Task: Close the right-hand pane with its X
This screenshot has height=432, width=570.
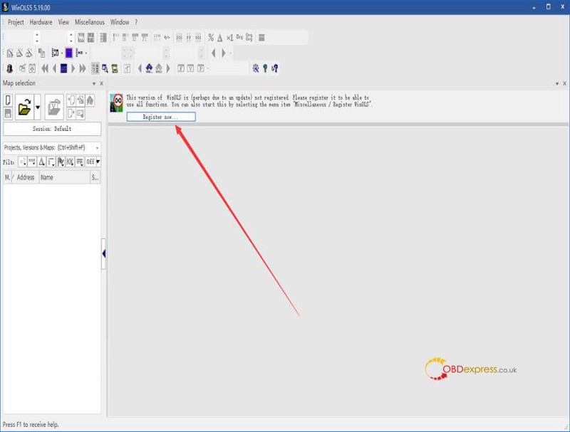Action: tap(564, 83)
